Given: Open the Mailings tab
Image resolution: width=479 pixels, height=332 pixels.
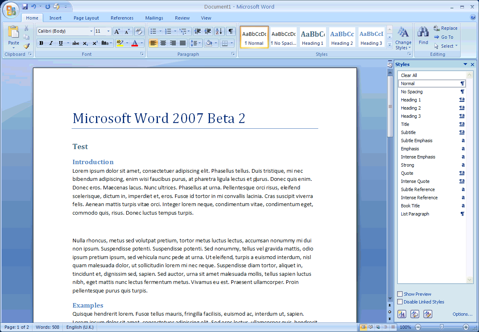Looking at the screenshot, I should point(154,18).
